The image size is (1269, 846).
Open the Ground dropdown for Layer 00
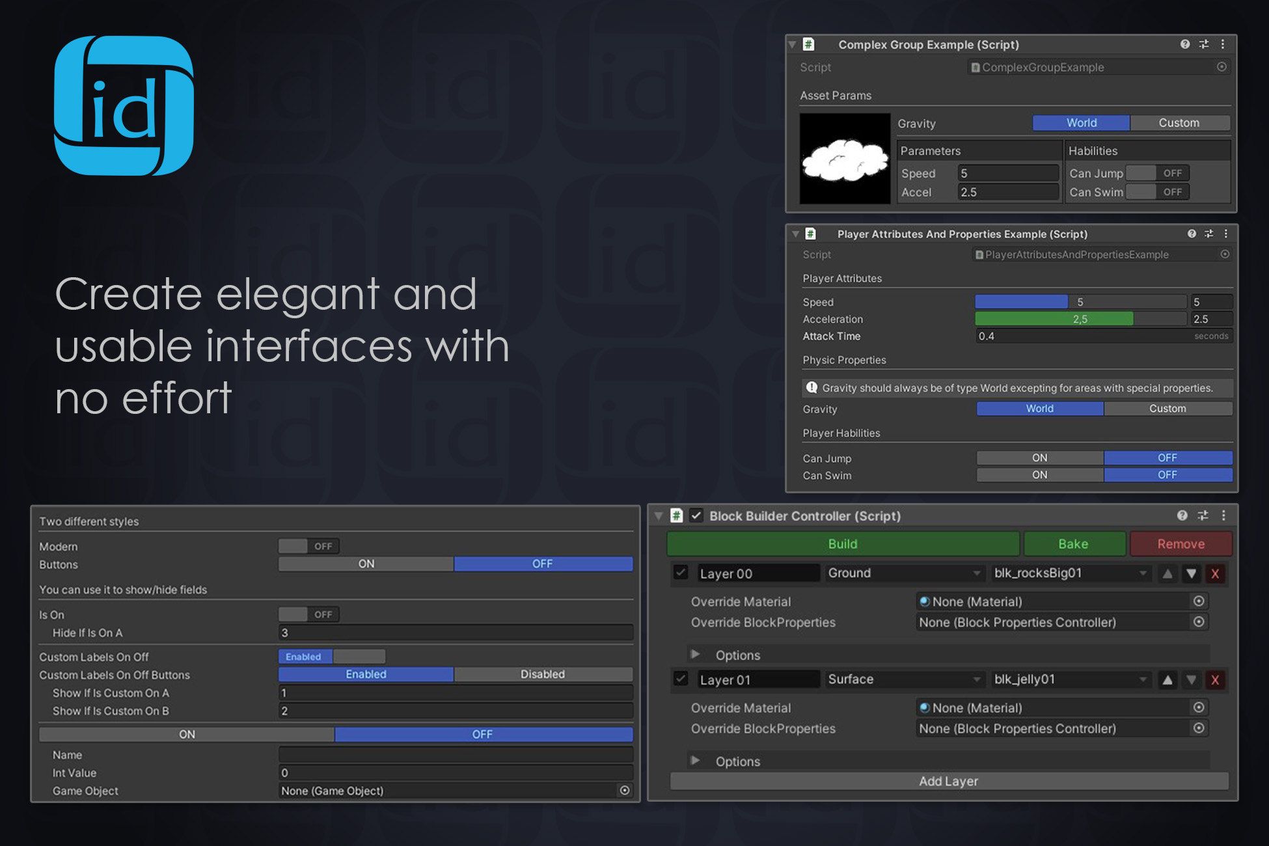pos(903,573)
